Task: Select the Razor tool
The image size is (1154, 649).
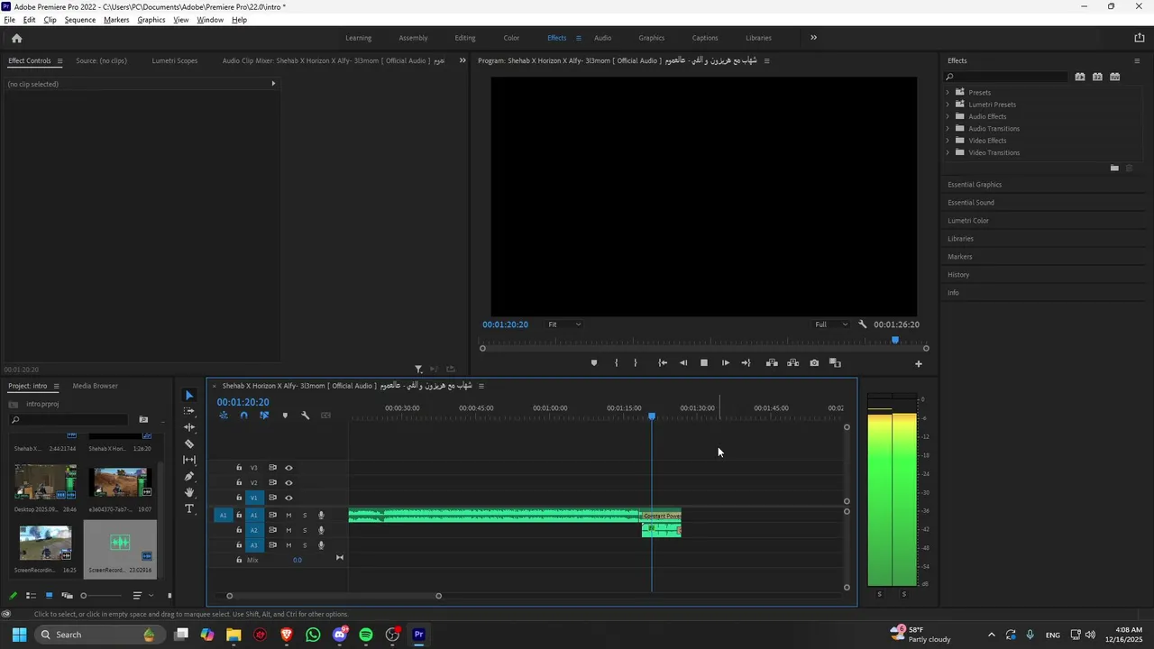Action: (x=189, y=443)
